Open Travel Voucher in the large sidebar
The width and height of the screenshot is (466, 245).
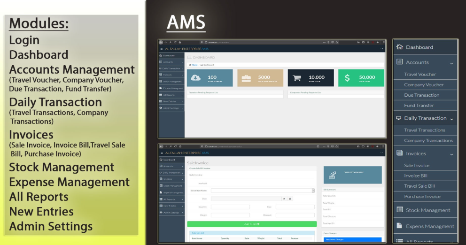[420, 74]
